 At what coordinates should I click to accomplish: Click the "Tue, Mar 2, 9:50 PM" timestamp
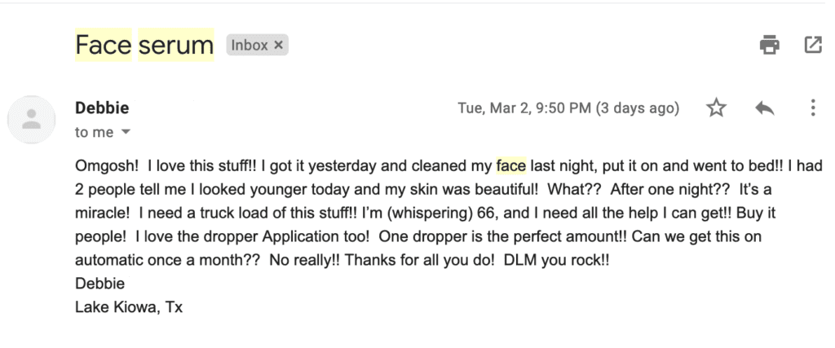pos(524,108)
